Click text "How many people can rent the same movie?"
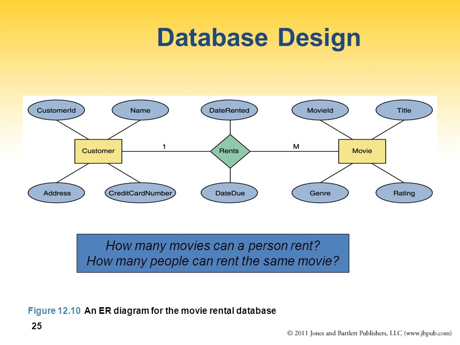Image resolution: width=460 pixels, height=345 pixels. [x=213, y=261]
